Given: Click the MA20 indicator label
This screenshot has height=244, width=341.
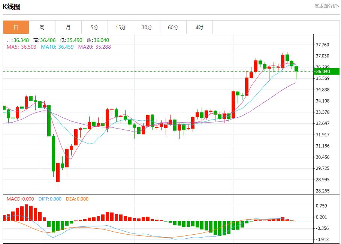Looking at the screenshot, I should tap(94, 47).
